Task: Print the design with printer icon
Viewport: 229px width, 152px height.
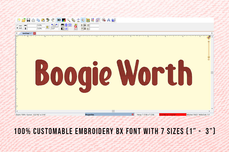Action: [33, 20]
